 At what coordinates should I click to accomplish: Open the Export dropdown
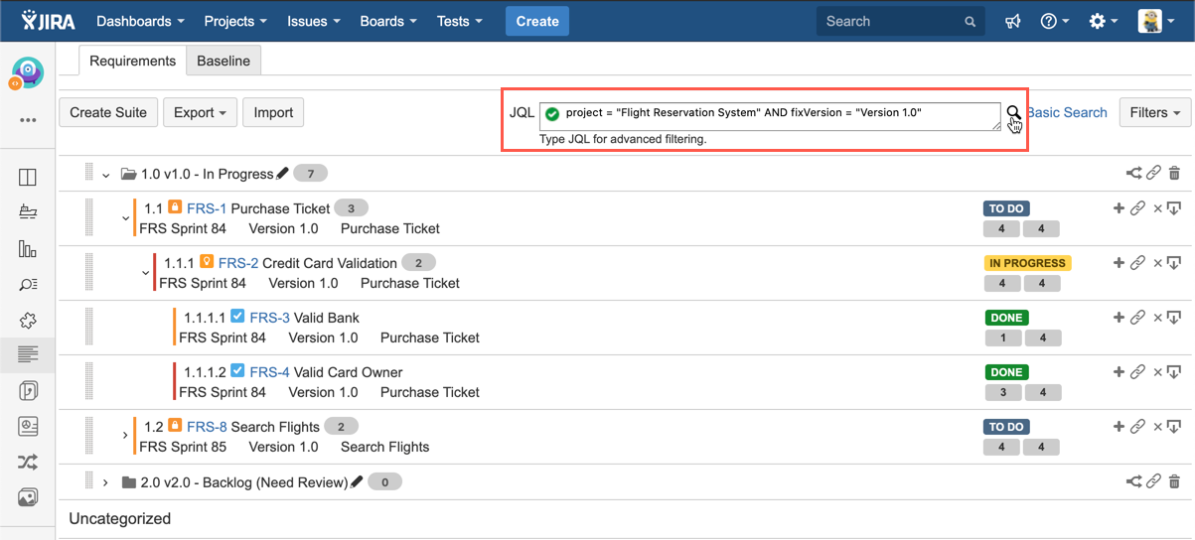[x=200, y=112]
